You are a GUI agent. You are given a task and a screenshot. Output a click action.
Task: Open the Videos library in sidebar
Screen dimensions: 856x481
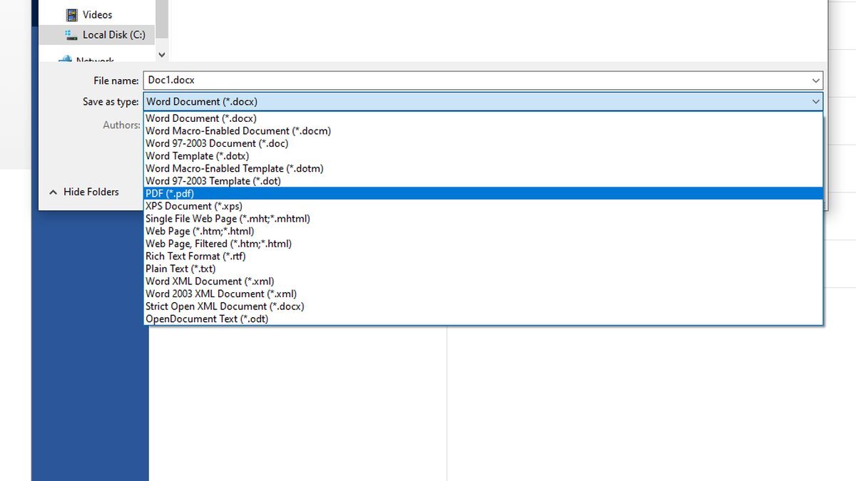(x=96, y=14)
